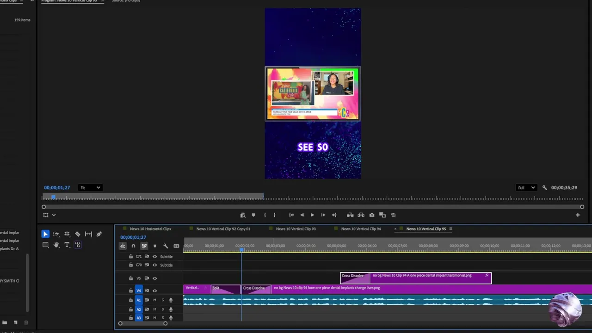The width and height of the screenshot is (592, 333).
Task: Toggle insert sequences as nests
Action: [x=123, y=246]
